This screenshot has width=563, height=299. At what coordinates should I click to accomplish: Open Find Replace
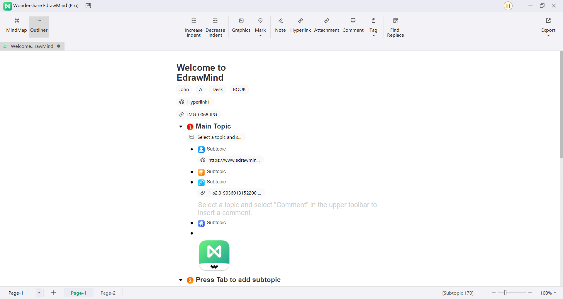tap(395, 28)
